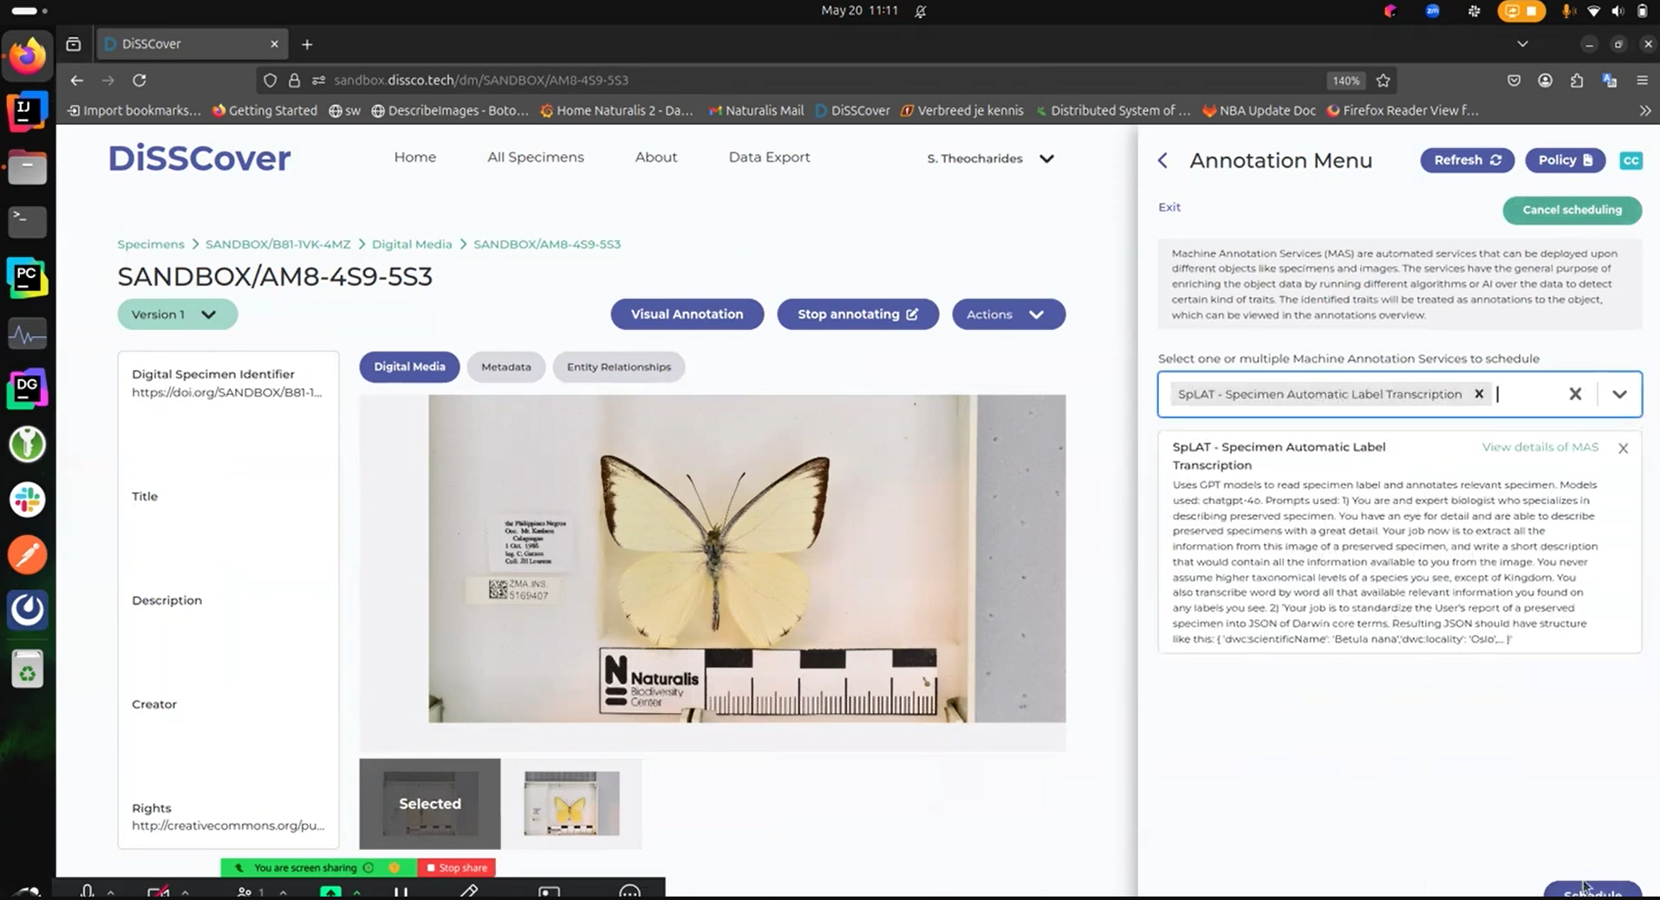Open Firefox account icon
The image size is (1660, 900).
pyautogui.click(x=1545, y=80)
